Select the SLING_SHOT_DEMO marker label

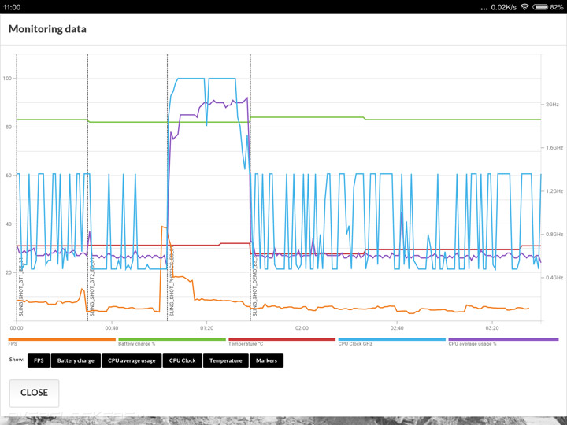[254, 286]
